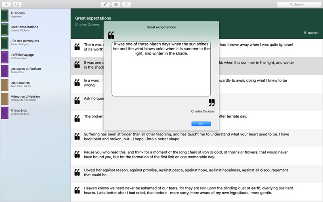Open Great expectations title in sidebar list

click(24, 27)
